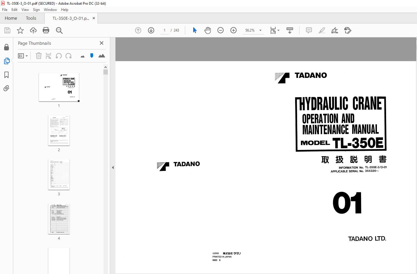Reduce thumbnail size small mountain icon
Viewport: 417px width, 274px height.
pos(82,56)
